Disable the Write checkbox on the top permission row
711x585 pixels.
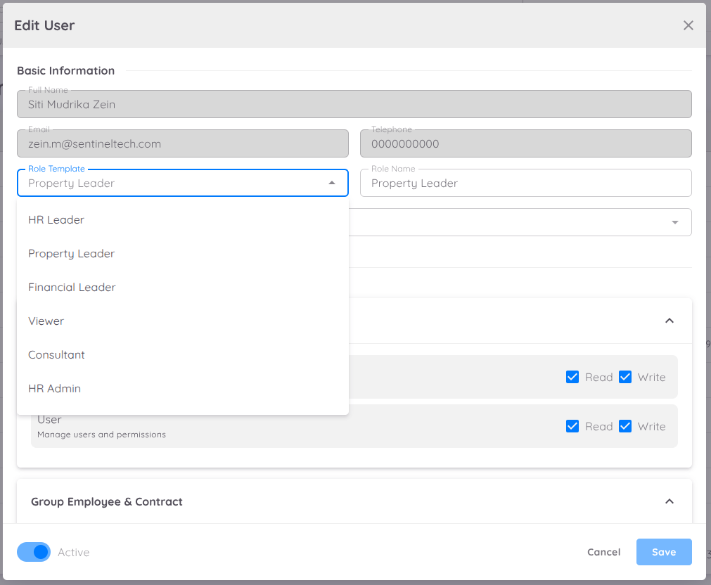[625, 377]
